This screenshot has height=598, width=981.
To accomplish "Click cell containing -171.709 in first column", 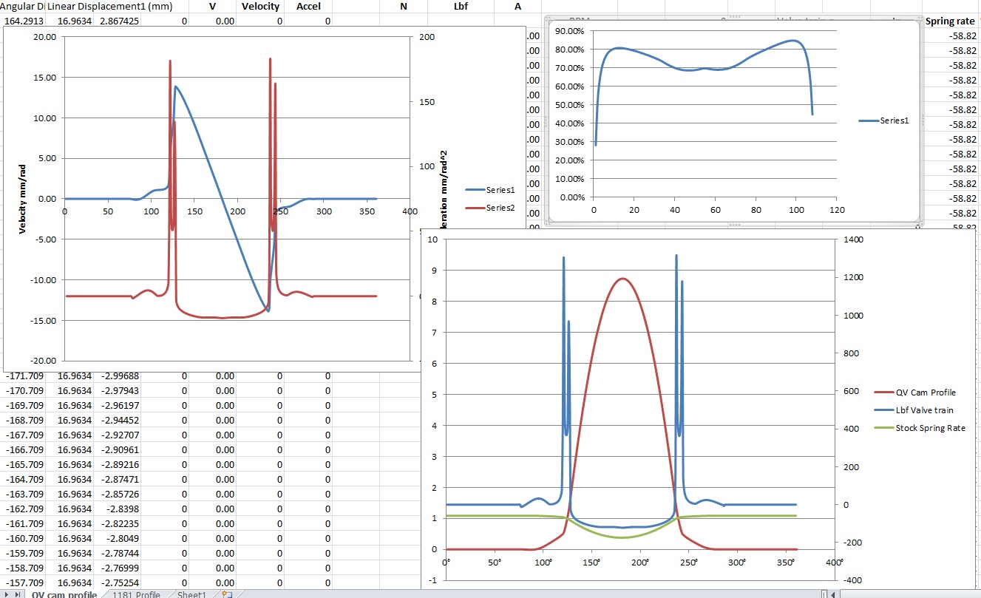I will point(24,376).
